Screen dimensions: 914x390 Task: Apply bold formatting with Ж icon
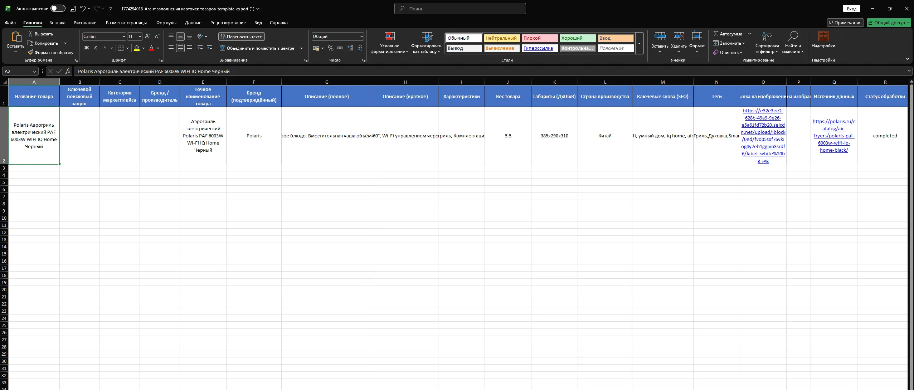click(86, 48)
